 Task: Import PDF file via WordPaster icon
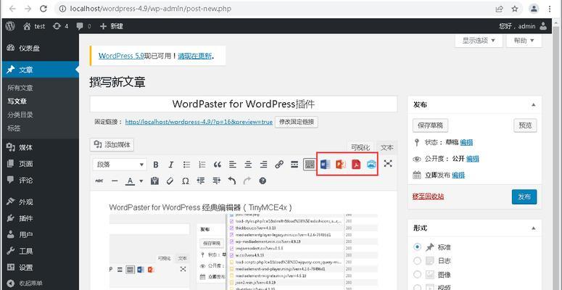click(x=356, y=165)
